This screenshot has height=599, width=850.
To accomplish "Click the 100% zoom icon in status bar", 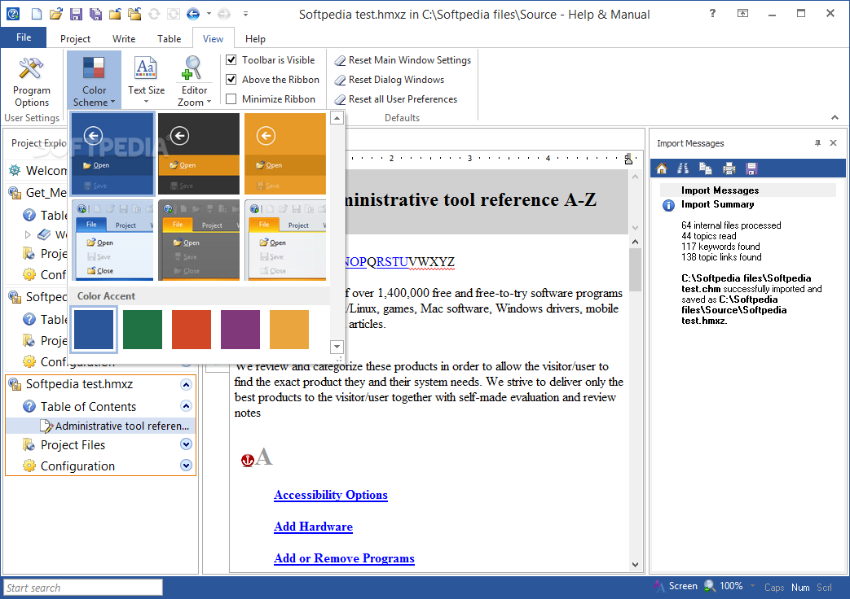I will click(x=710, y=586).
